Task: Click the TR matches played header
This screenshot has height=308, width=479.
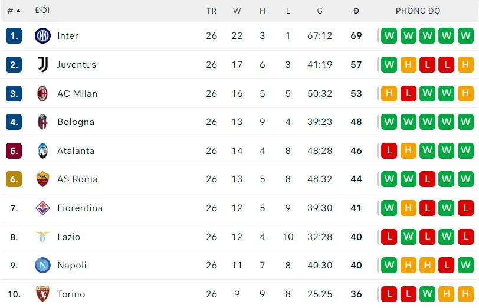Action: click(x=212, y=11)
